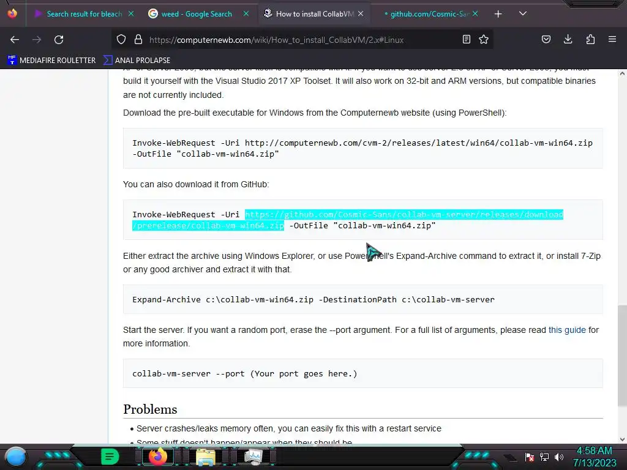627x470 pixels.
Task: Select How to install CollabVM tab
Action: pyautogui.click(x=315, y=14)
